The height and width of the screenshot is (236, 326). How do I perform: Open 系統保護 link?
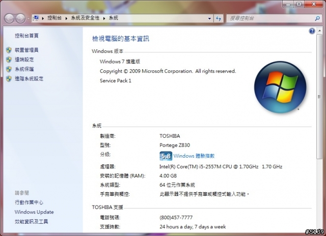[24, 69]
